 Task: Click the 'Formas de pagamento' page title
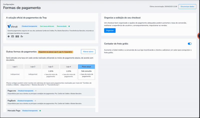22,8
